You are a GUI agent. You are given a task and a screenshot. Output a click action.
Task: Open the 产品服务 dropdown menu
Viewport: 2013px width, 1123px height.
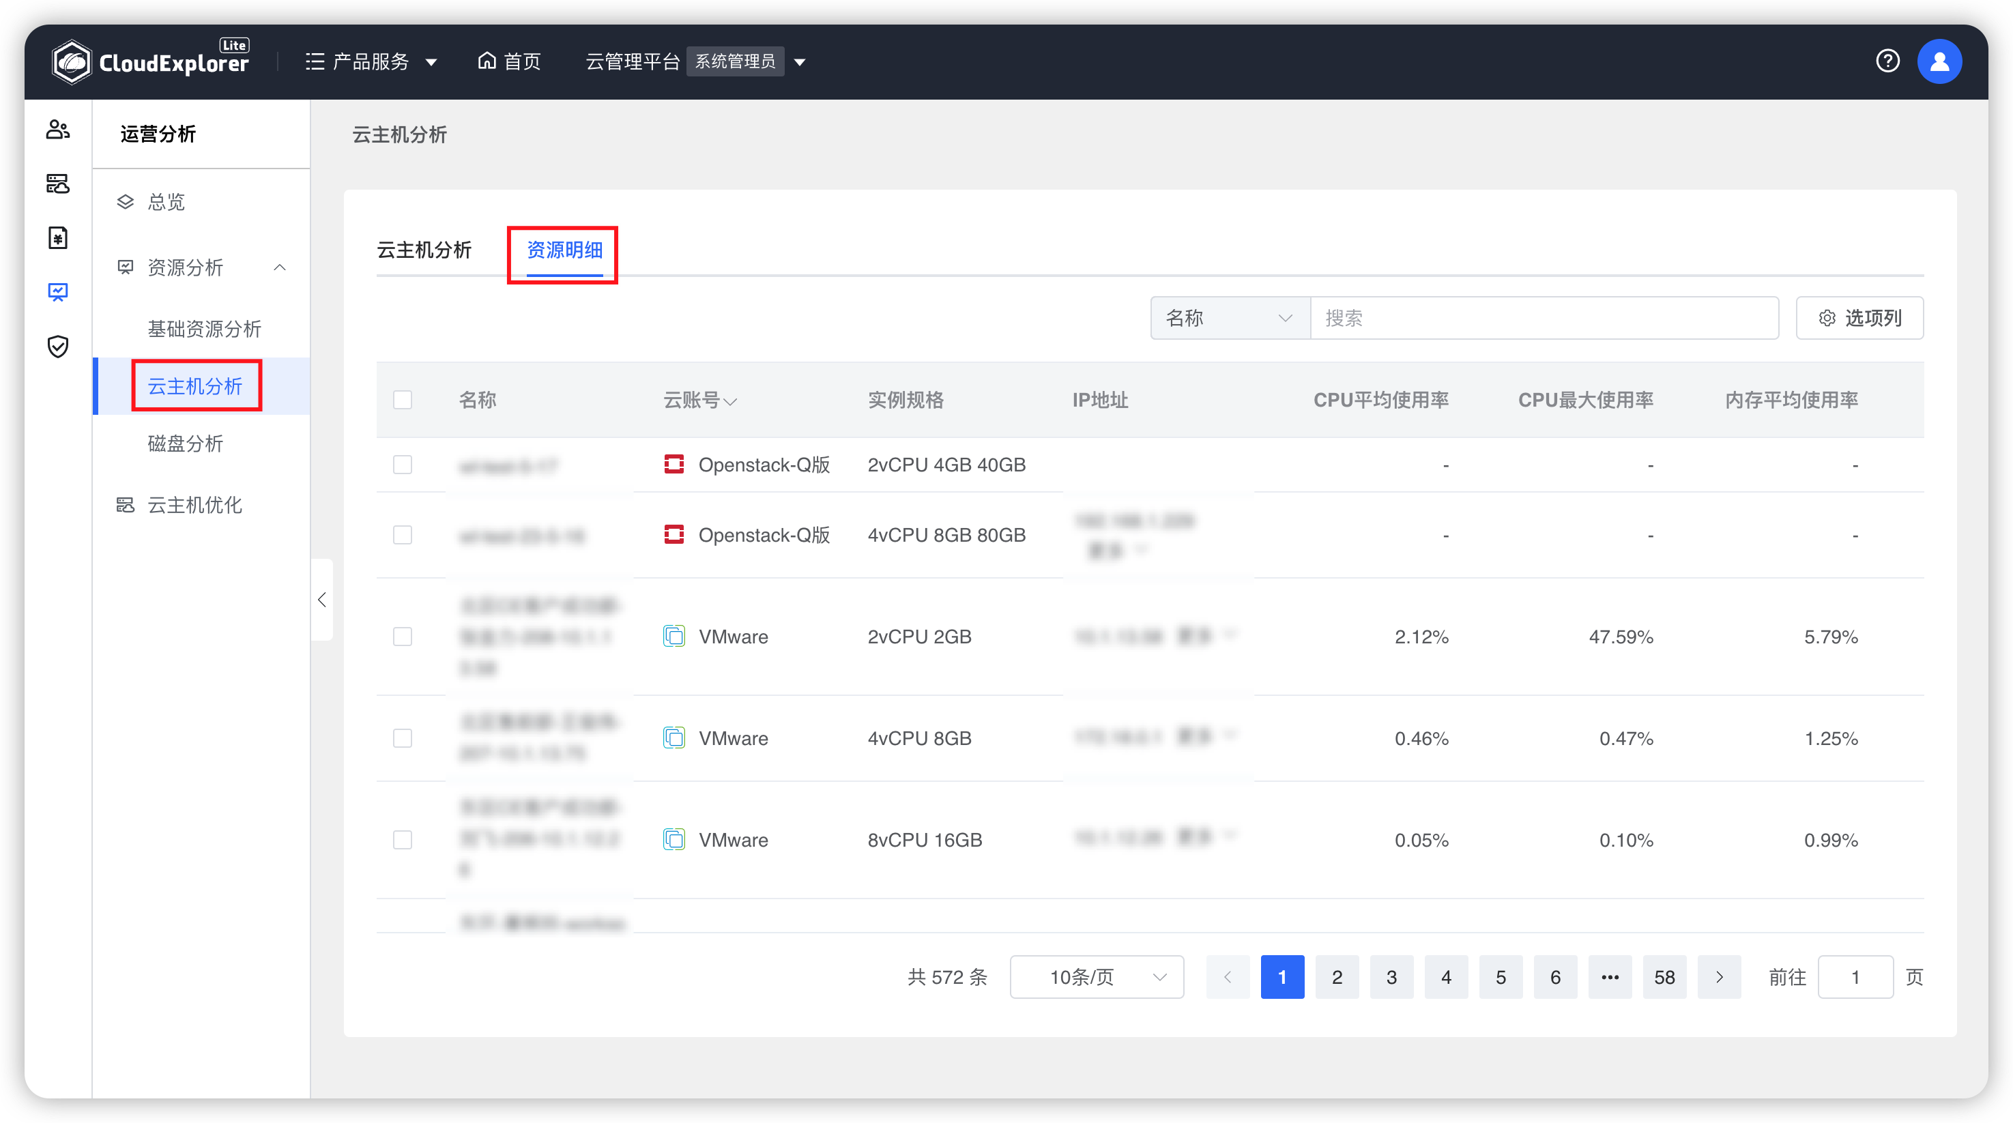tap(371, 61)
